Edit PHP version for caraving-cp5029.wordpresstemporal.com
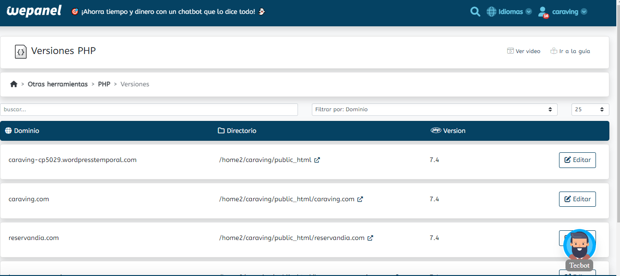Image resolution: width=620 pixels, height=276 pixels. point(577,160)
